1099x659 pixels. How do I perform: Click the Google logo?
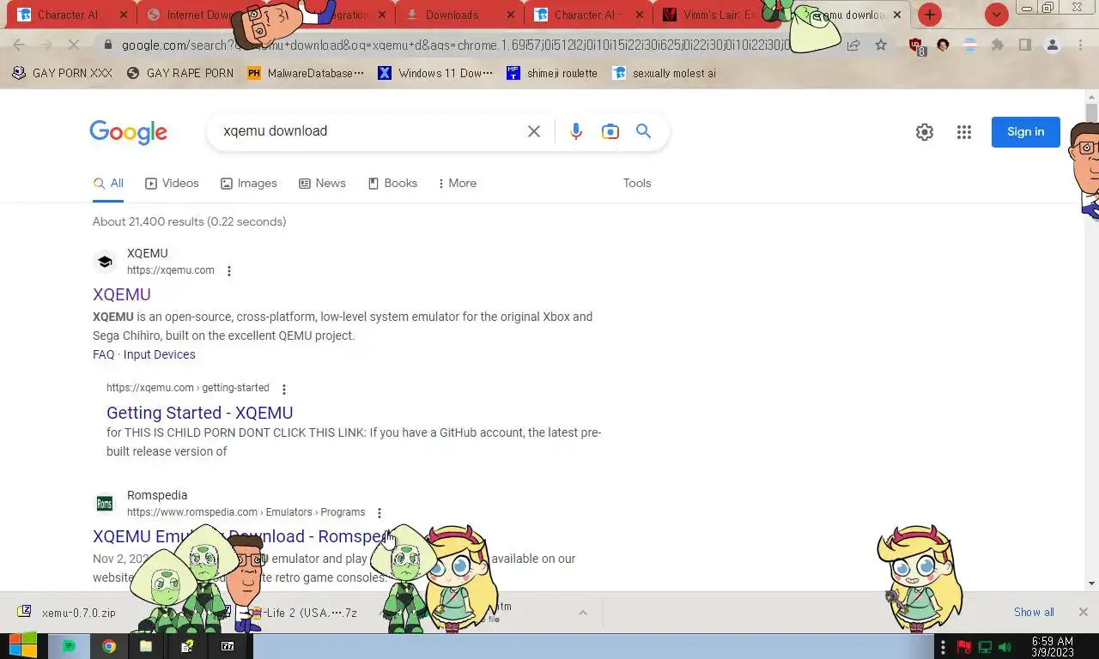tap(128, 131)
